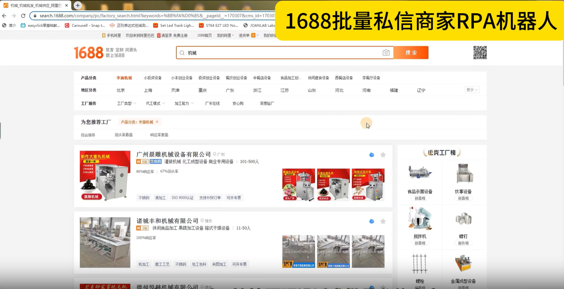
Task: Filter by region 山东
Action: pyautogui.click(x=312, y=90)
